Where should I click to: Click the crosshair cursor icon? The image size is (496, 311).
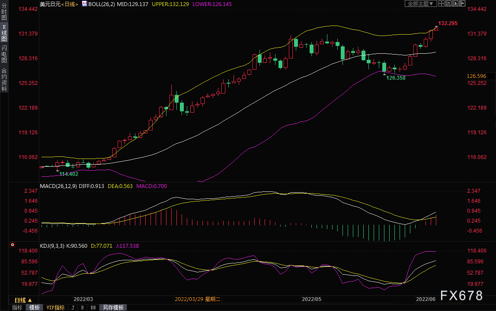point(442,3)
